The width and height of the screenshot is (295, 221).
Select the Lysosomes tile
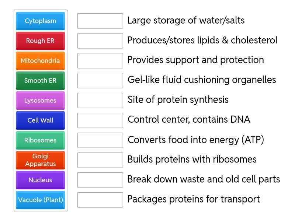[40, 101]
